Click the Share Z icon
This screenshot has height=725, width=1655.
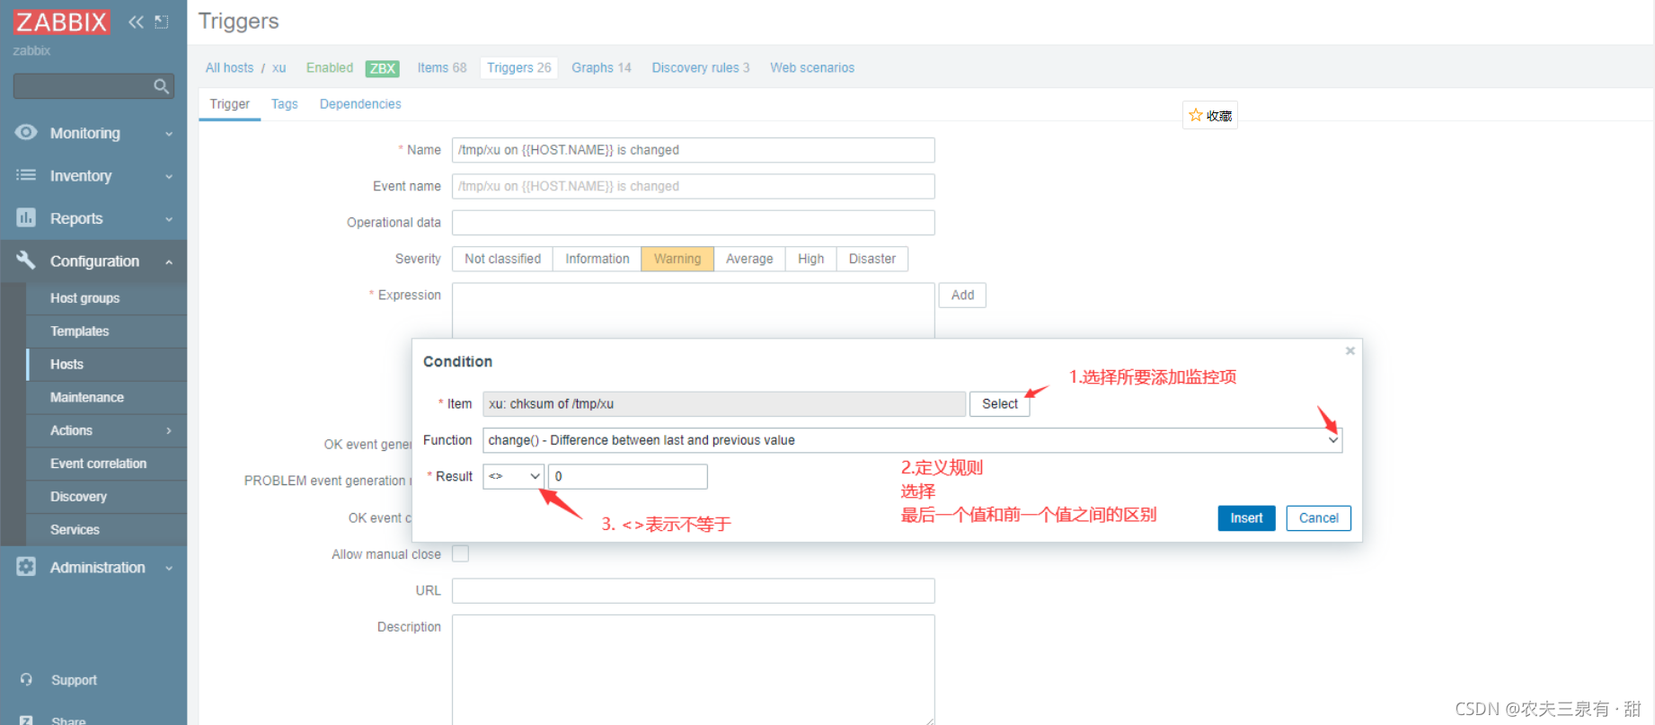(x=26, y=721)
